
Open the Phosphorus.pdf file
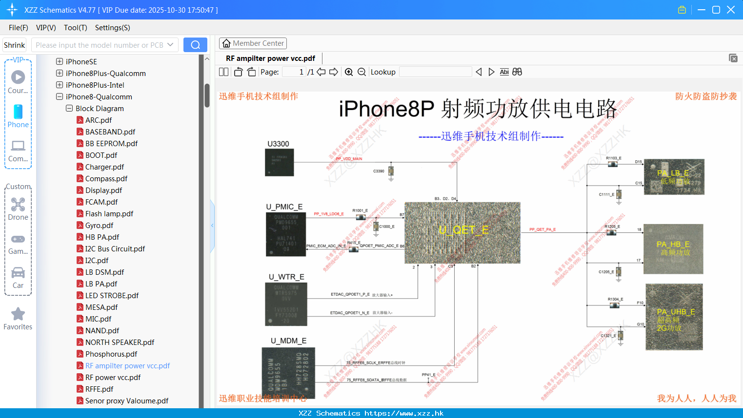point(111,354)
